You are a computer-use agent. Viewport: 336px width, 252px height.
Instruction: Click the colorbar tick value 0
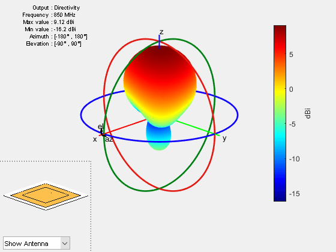tap(291, 89)
